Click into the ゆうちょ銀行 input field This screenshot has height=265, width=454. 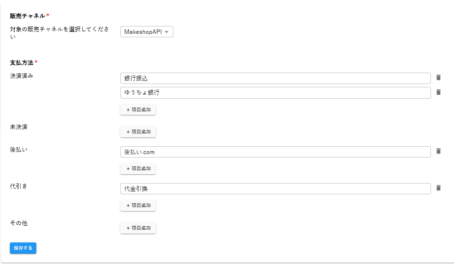tap(275, 92)
